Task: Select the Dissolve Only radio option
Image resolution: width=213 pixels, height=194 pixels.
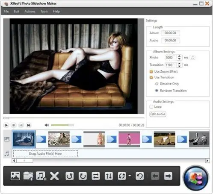Action: click(x=157, y=84)
